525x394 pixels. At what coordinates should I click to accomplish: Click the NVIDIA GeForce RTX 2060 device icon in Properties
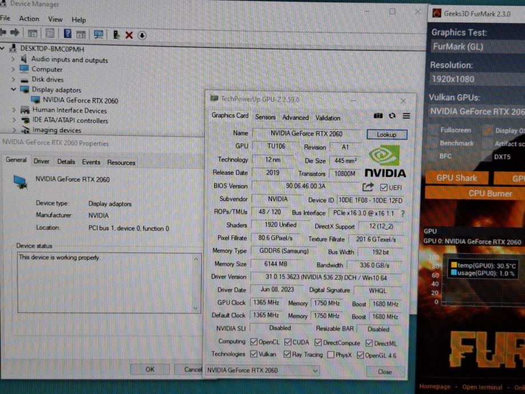20,182
